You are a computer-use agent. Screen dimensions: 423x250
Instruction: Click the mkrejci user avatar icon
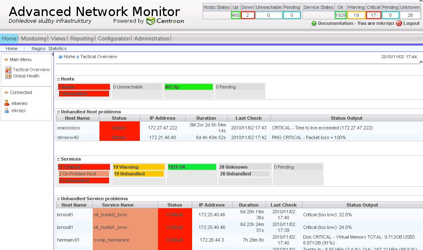click(x=7, y=110)
